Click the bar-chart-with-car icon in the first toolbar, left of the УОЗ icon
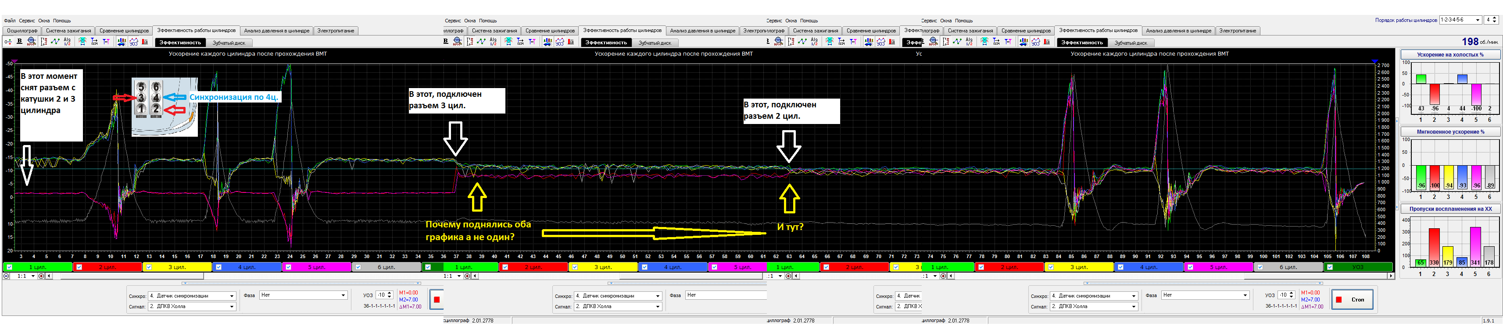1503x326 pixels. tap(122, 42)
